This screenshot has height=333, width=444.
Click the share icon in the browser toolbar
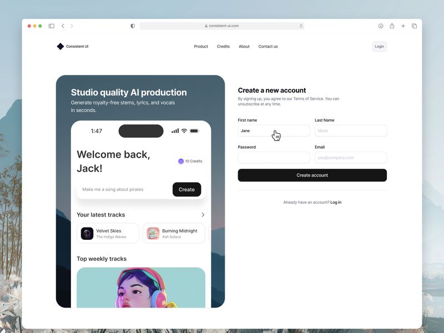[392, 26]
